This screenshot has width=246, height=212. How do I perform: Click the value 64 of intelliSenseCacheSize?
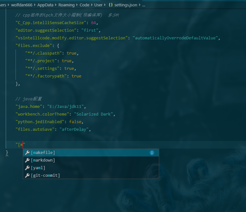tap(94, 23)
